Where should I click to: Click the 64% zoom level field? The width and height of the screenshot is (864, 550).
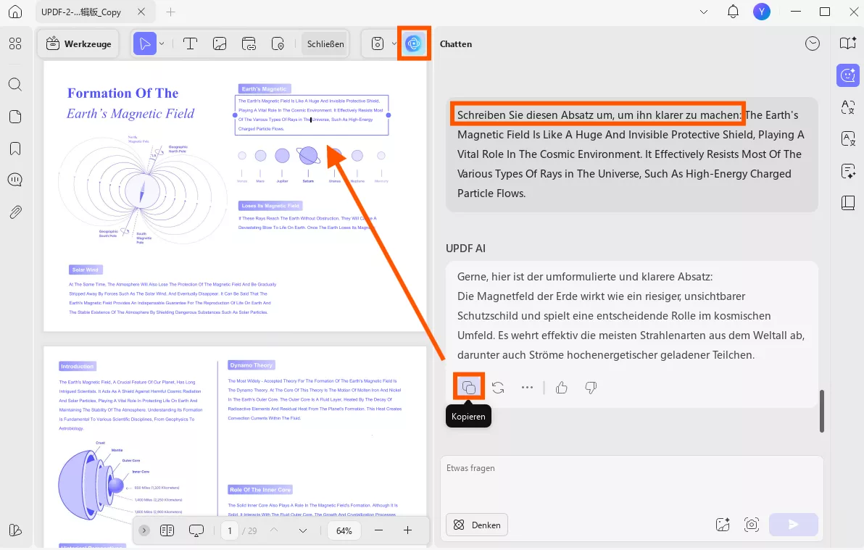coord(344,530)
